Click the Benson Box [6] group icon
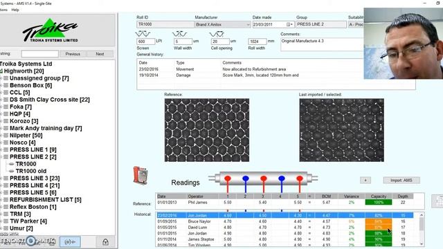 (x=6, y=85)
